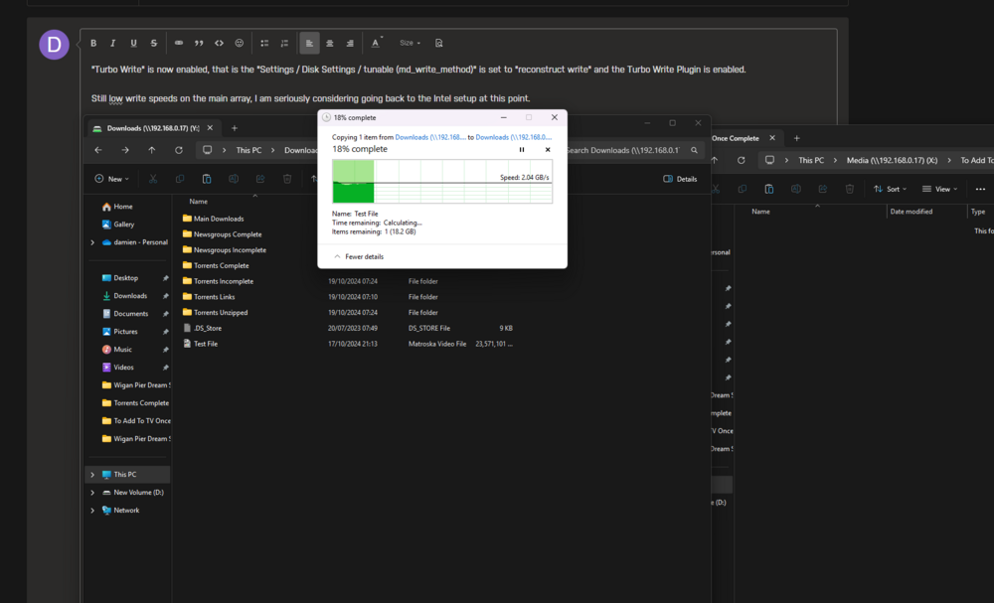This screenshot has width=994, height=603.
Task: Toggle bold formatting in the post editor
Action: [93, 43]
